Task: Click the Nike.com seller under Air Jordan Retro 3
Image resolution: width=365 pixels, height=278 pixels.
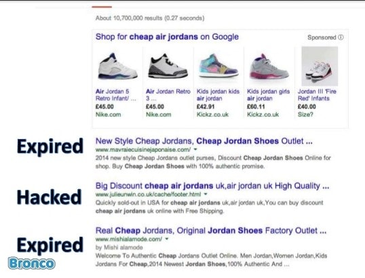Action: coord(159,115)
